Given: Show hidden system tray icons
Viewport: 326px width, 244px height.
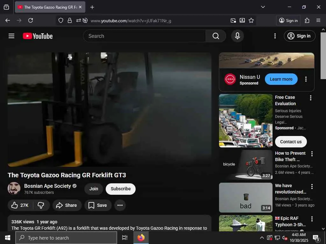Looking at the screenshot, I should (x=262, y=238).
